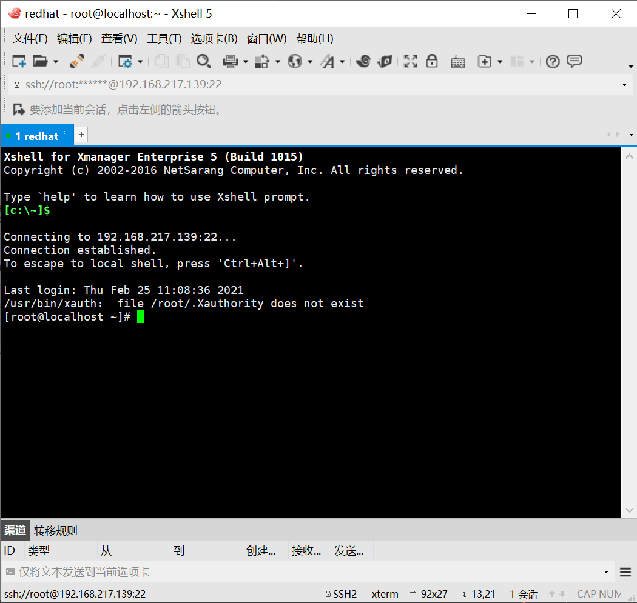Open the compose bar dropdown arrow

coord(606,572)
